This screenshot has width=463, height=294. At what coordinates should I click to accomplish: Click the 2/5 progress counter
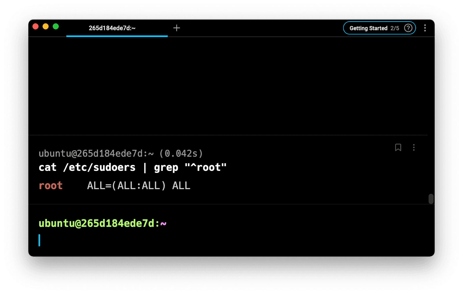point(395,28)
